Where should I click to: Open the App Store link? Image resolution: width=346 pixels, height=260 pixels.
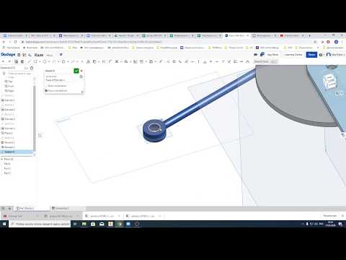(272, 55)
